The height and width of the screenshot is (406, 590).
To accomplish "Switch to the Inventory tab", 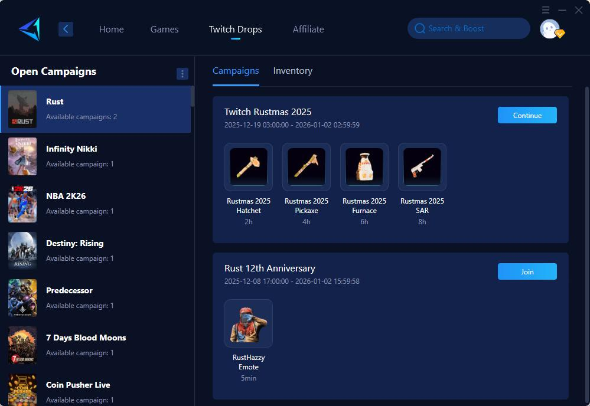I will 292,71.
